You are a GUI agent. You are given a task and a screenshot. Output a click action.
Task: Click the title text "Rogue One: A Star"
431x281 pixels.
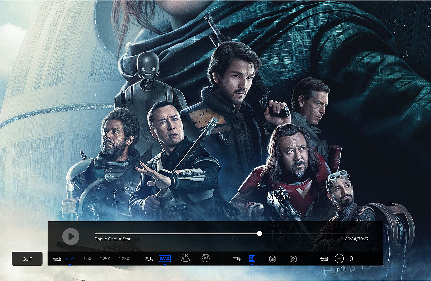point(112,239)
